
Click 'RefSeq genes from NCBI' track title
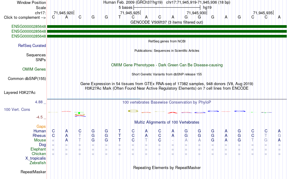pyautogui.click(x=167, y=41)
